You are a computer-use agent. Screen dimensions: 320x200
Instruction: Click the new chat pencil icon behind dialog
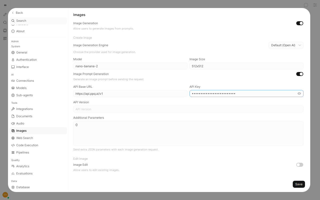tap(5, 14)
